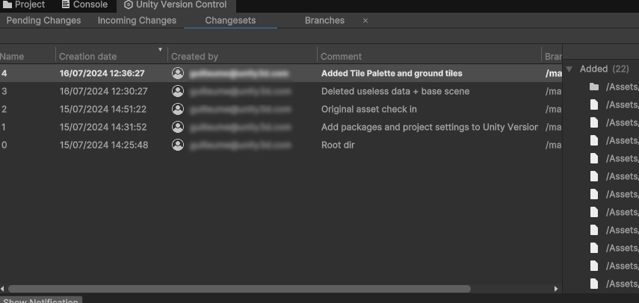639x303 pixels.
Task: Click comment 'Deleted useless data + base scene'
Action: coord(395,91)
